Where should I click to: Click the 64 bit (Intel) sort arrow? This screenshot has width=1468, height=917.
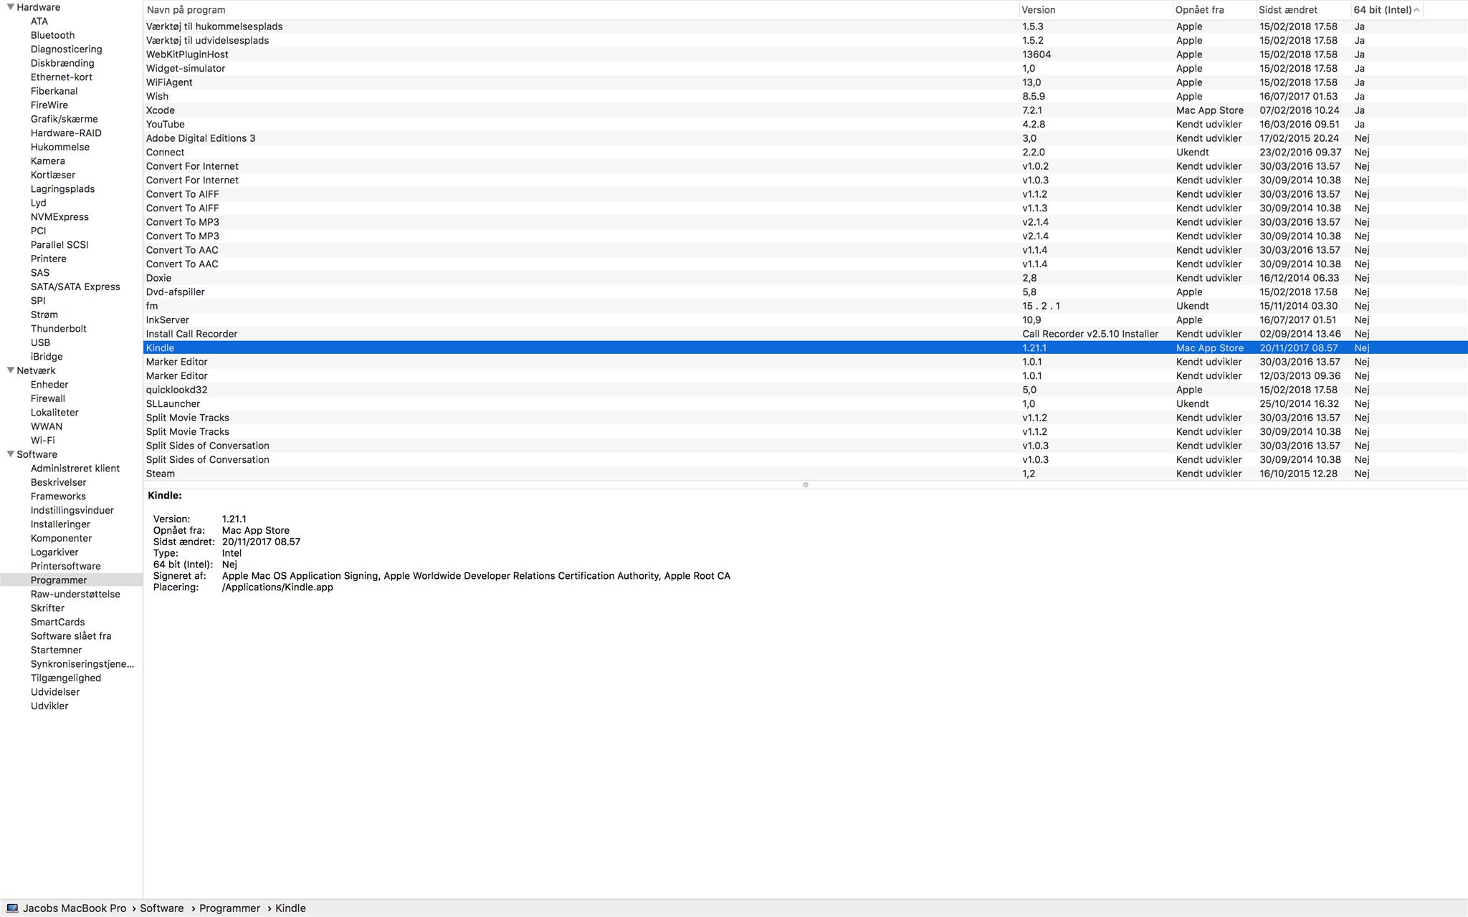(1416, 10)
